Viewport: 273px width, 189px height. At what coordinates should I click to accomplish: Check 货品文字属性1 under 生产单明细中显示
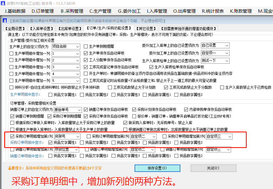[50, 95]
